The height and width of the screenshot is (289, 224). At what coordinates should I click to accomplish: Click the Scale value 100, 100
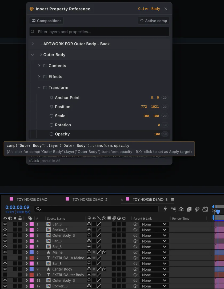151,116
